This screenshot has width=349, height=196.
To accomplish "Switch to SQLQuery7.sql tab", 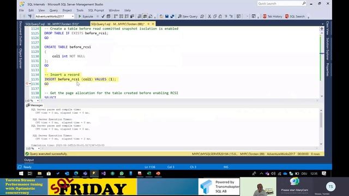I will pos(52,24).
